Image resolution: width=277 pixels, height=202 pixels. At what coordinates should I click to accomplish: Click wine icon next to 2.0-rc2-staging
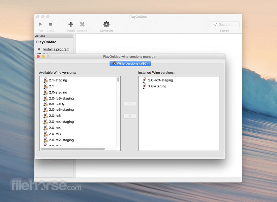point(46,140)
